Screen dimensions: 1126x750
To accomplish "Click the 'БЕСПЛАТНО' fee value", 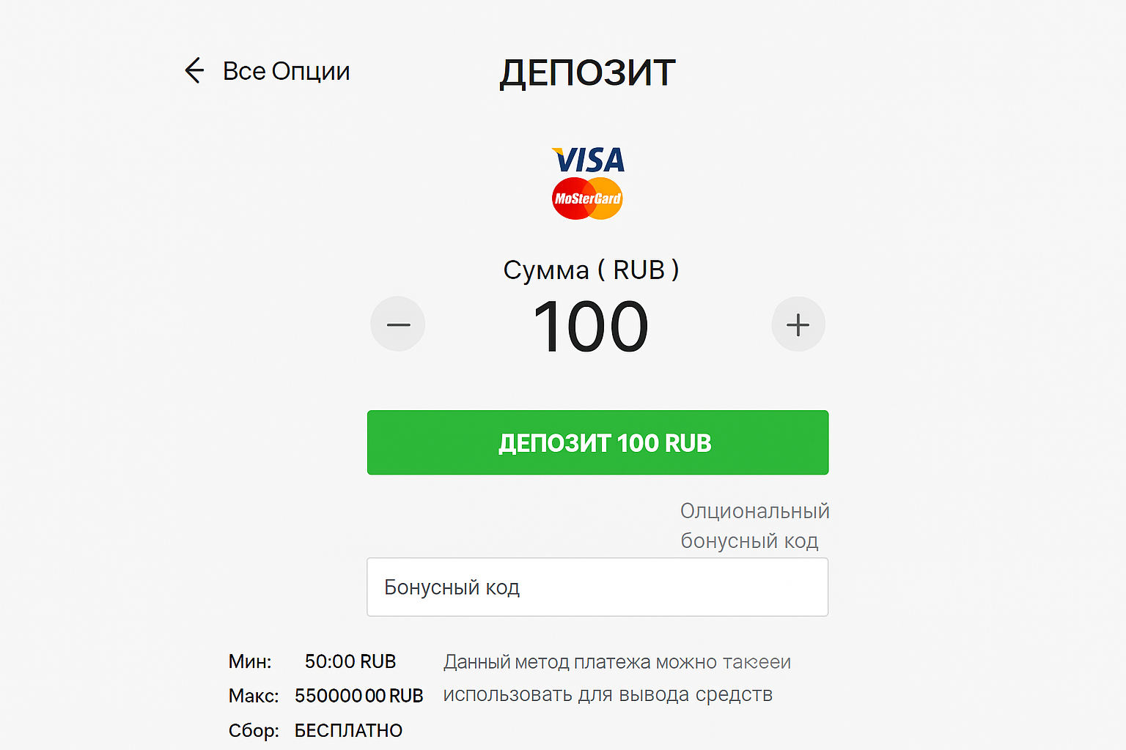I will [x=348, y=730].
